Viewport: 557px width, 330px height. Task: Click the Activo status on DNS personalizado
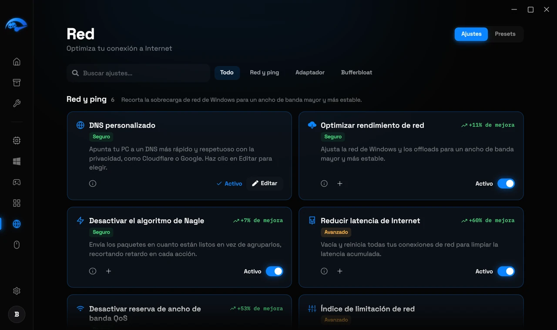pyautogui.click(x=229, y=184)
